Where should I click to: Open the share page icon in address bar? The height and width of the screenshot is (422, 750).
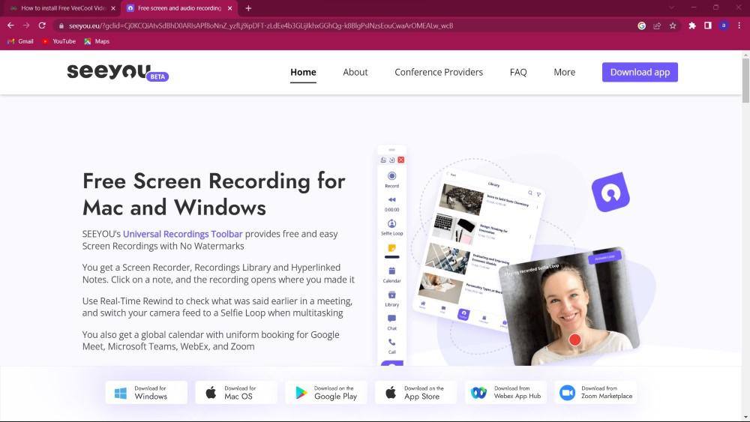click(657, 25)
